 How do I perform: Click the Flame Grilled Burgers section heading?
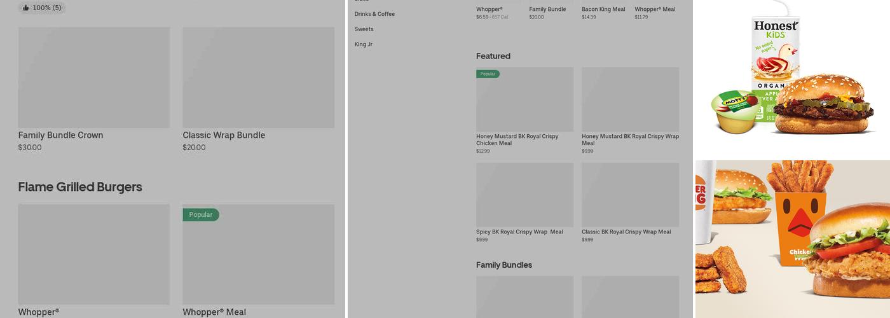[80, 187]
